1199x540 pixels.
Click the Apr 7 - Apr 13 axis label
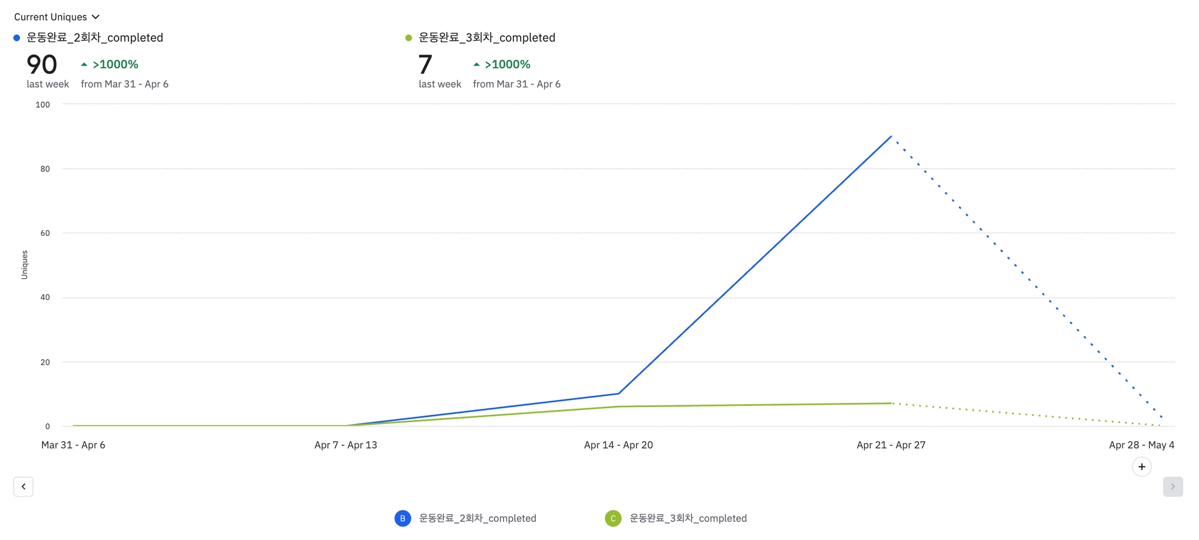(x=345, y=445)
